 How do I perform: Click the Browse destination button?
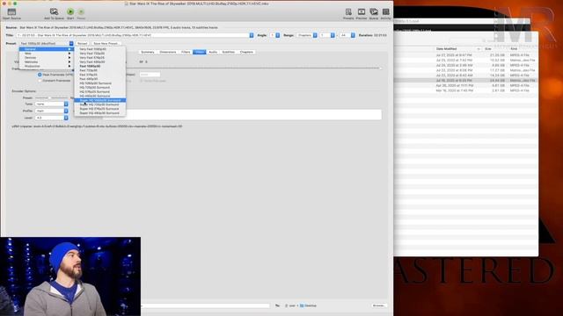(x=378, y=305)
